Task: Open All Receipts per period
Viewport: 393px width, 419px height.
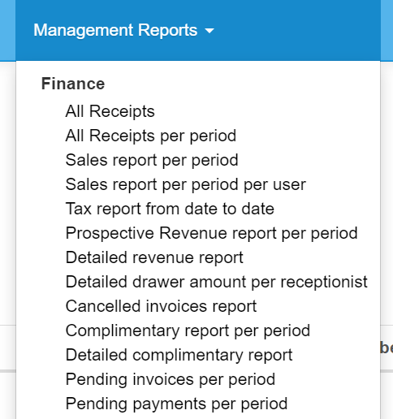Action: click(x=151, y=136)
